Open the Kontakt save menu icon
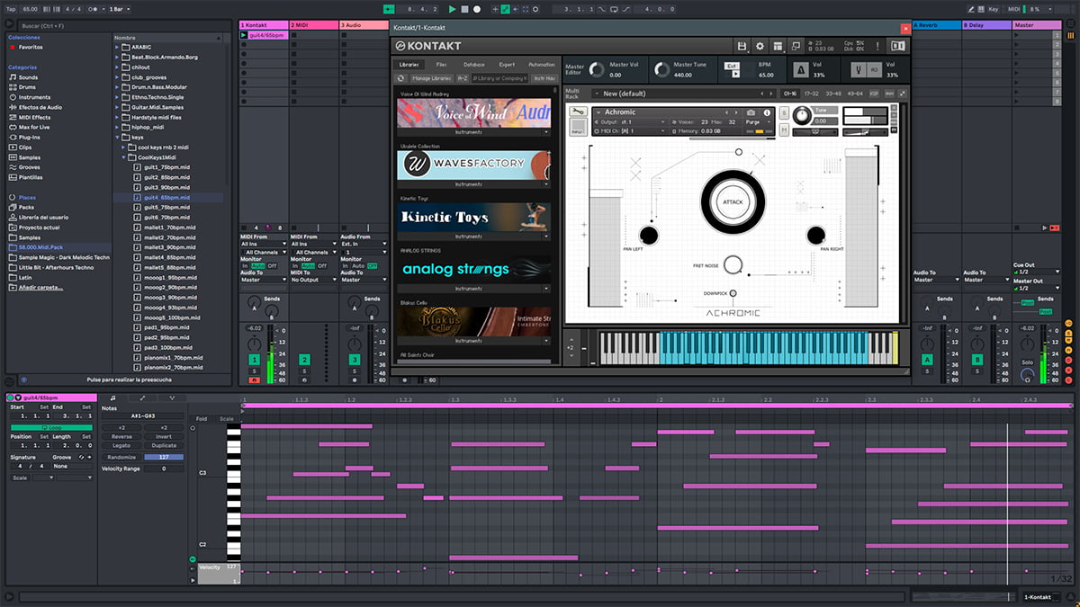The width and height of the screenshot is (1080, 607). (x=742, y=46)
